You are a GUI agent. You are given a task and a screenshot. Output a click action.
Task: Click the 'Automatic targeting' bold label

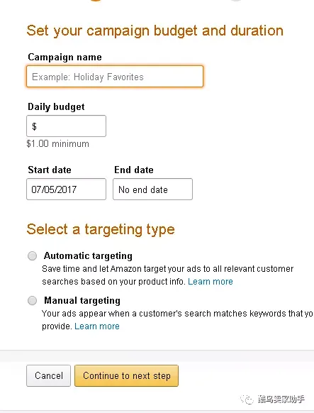click(88, 255)
